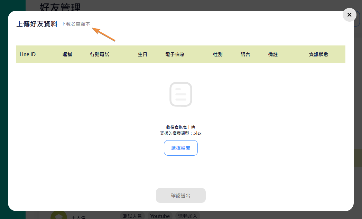Open the 下載名單範本 template link

pyautogui.click(x=75, y=24)
